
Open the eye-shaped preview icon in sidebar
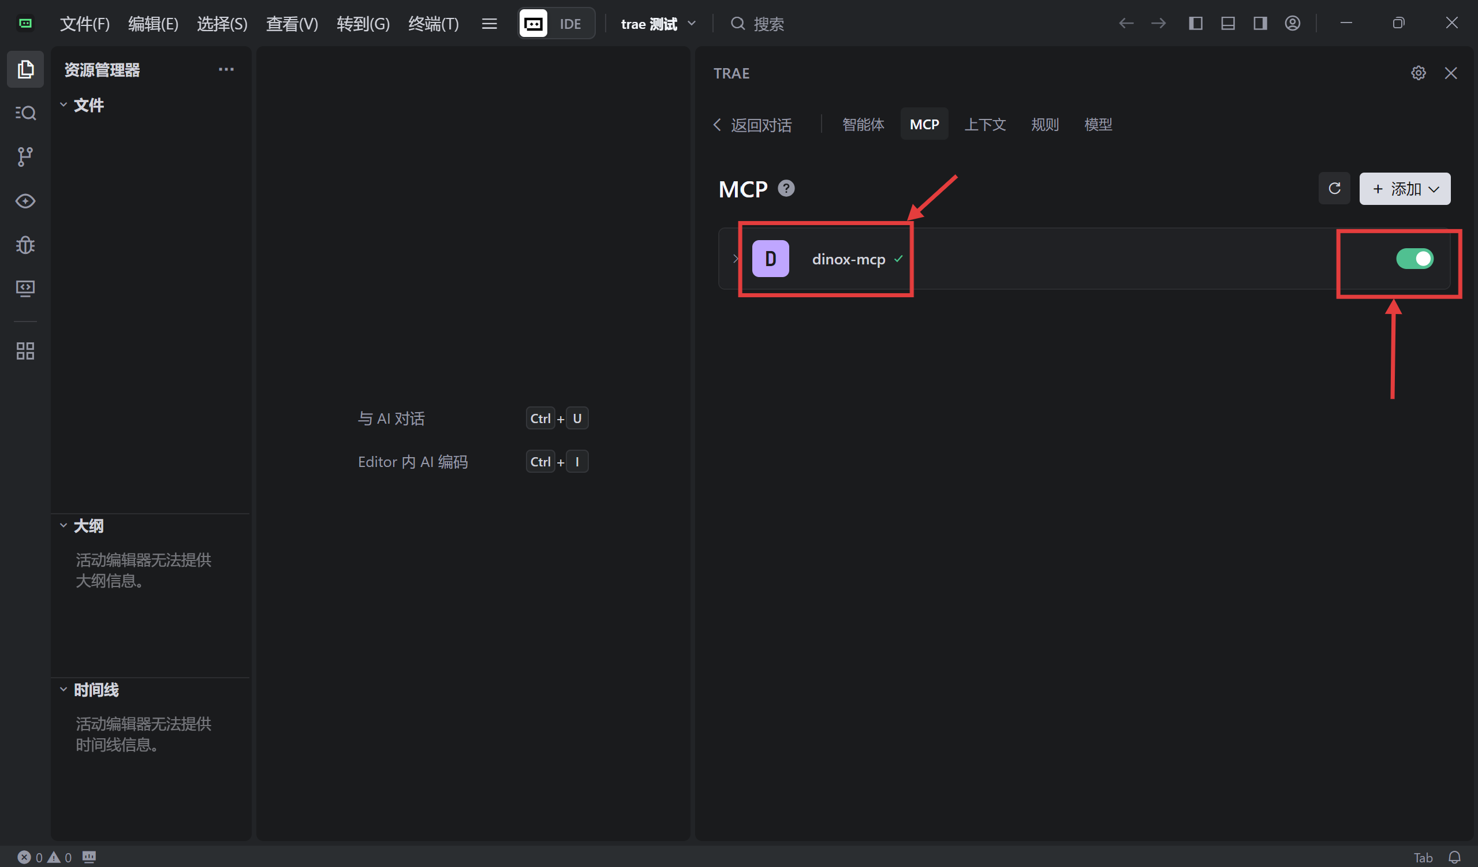pos(25,201)
